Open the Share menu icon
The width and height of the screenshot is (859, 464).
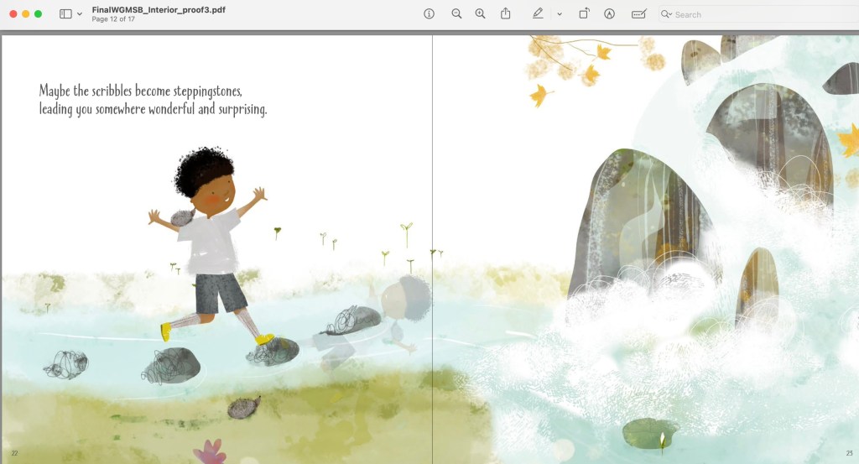pyautogui.click(x=506, y=14)
